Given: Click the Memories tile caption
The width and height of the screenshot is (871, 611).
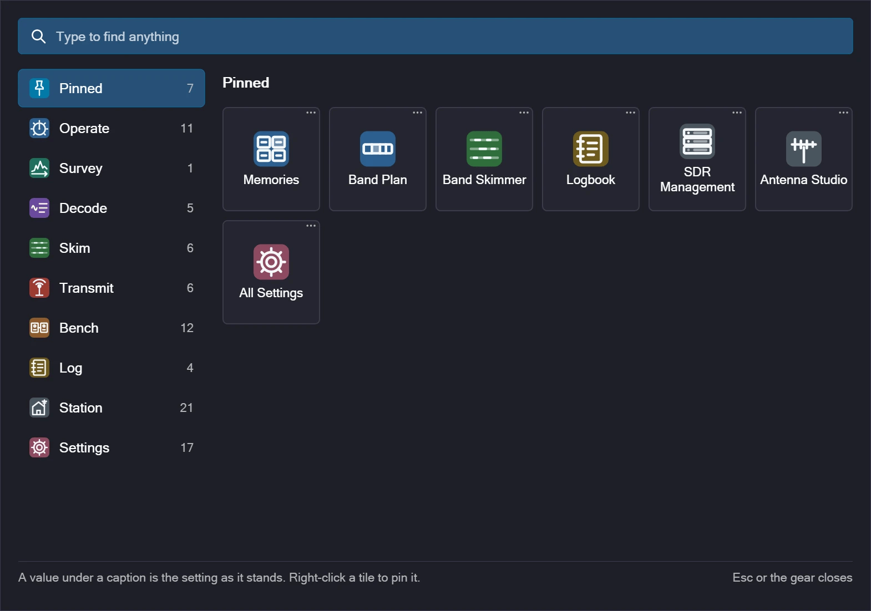Looking at the screenshot, I should [x=271, y=180].
